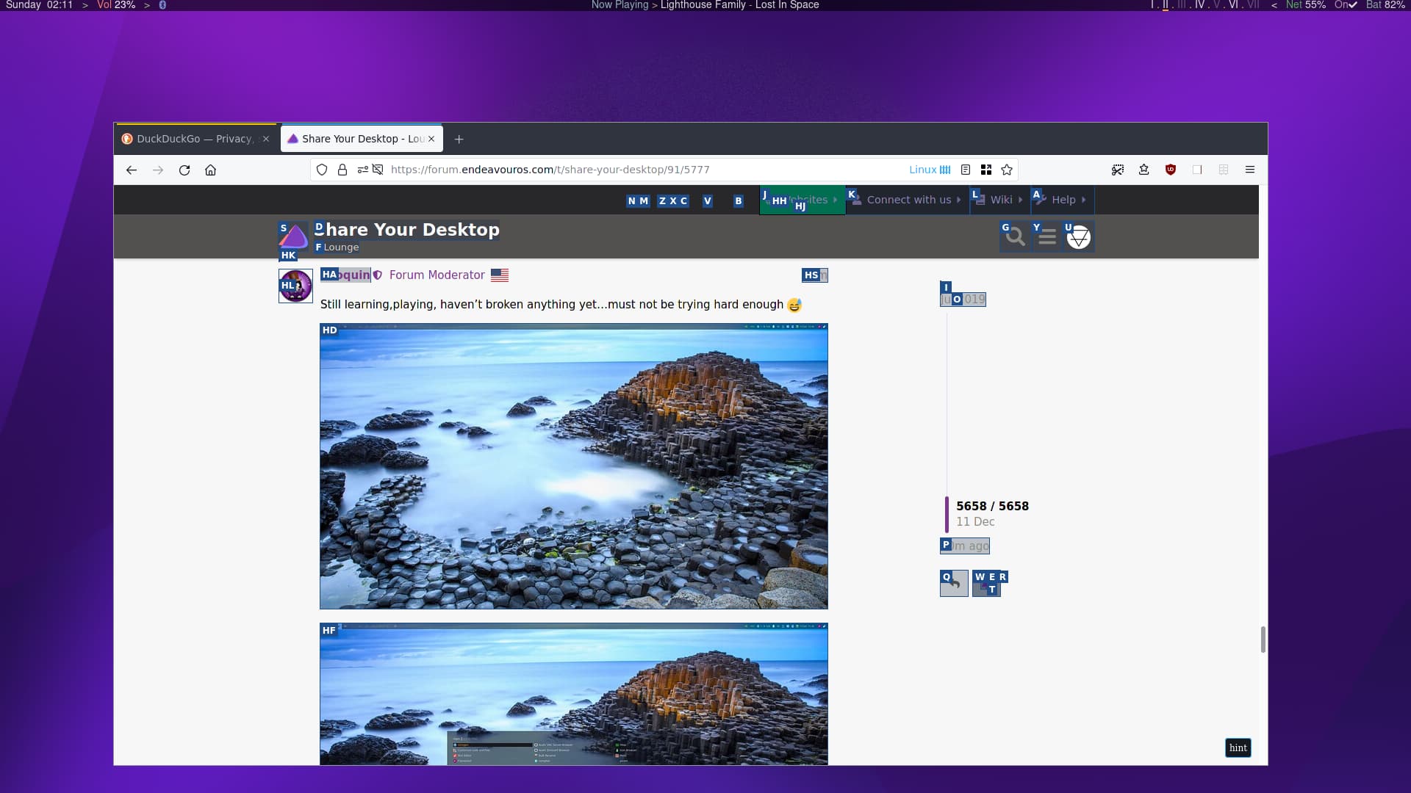Open Firefox's hamburger application menu
Viewport: 1411px width, 793px height.
[x=1250, y=170]
